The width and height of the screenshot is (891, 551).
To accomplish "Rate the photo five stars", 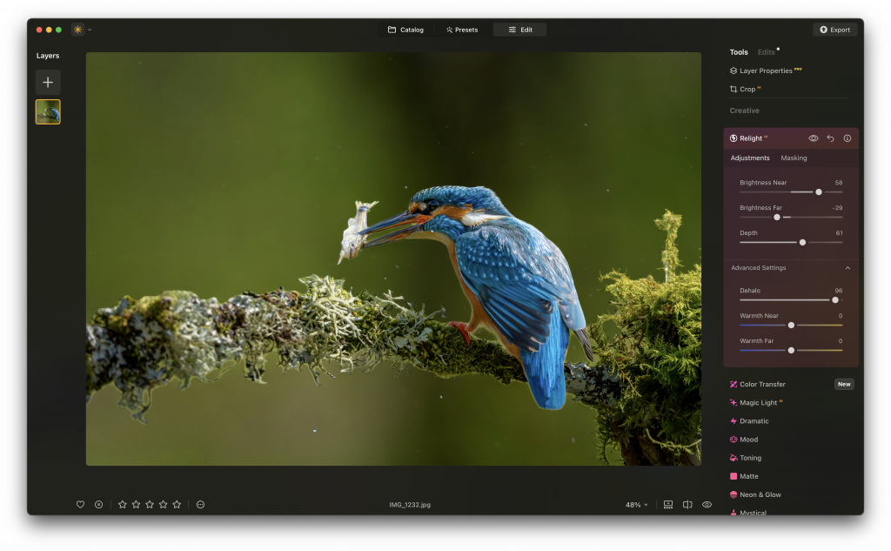I will [177, 504].
